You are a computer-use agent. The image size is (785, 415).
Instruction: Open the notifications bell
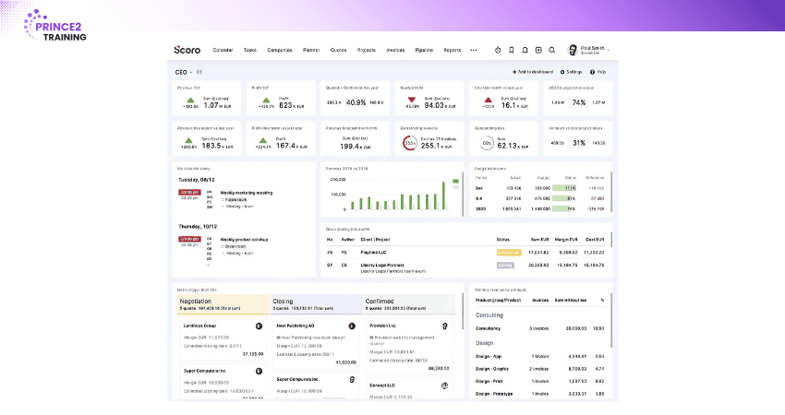click(525, 50)
